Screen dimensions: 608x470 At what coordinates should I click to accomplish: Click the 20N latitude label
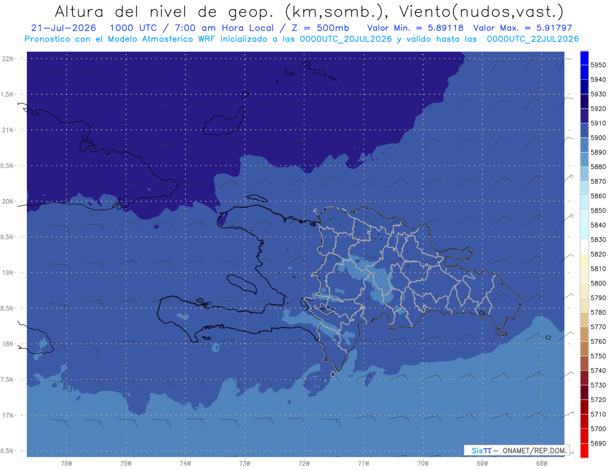(x=9, y=202)
